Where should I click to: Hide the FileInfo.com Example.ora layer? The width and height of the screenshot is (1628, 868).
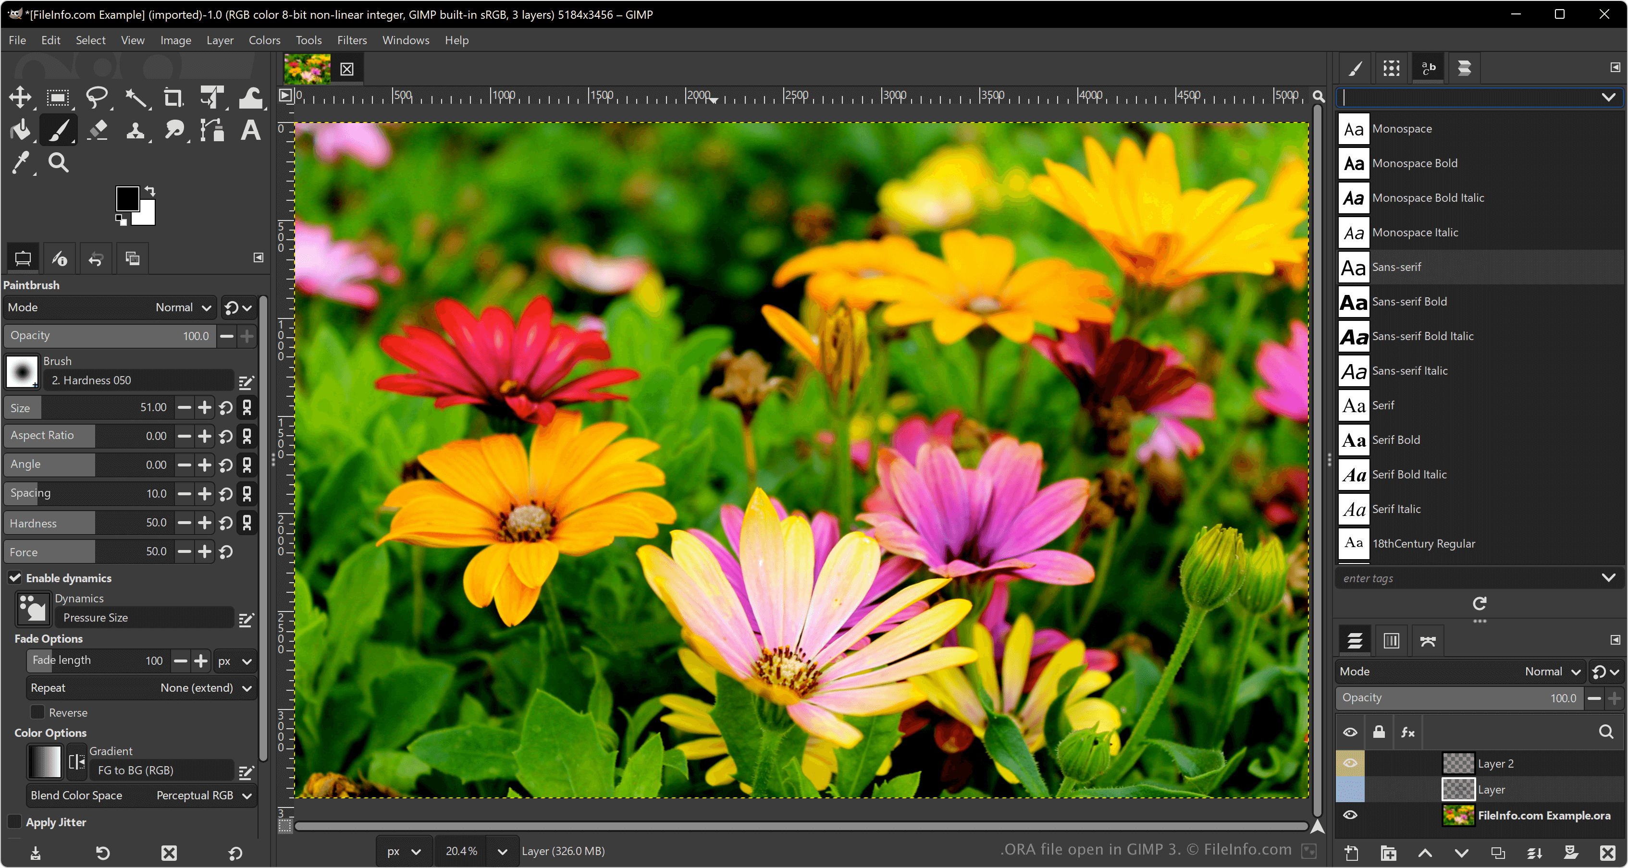coord(1350,815)
